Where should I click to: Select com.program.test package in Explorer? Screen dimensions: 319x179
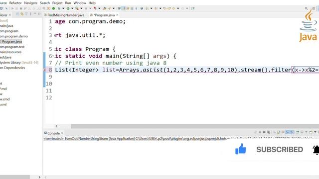point(12,47)
